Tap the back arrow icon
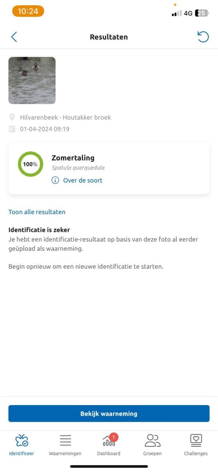The height and width of the screenshot is (472, 218). [14, 37]
